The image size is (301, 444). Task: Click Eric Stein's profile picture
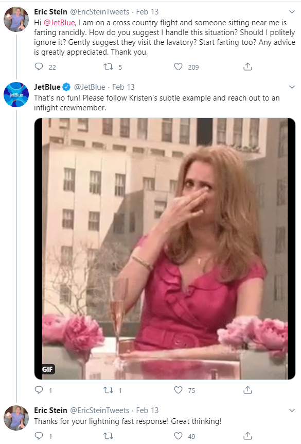pos(16,20)
